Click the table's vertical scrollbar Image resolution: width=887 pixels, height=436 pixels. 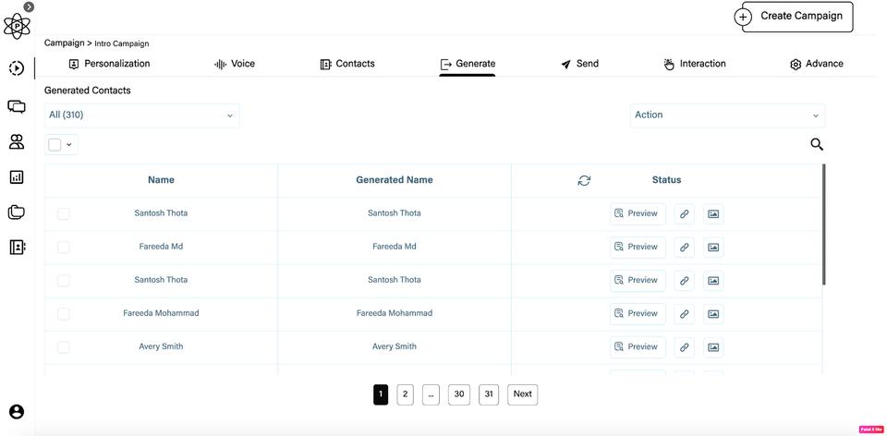point(823,224)
